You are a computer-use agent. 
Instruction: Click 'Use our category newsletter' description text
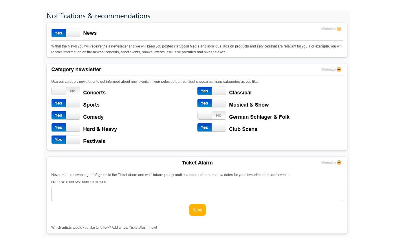coord(155,82)
